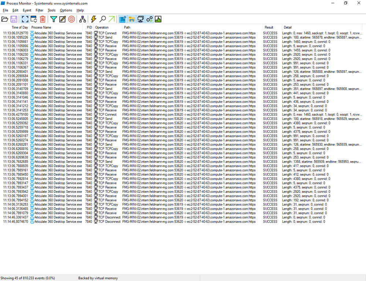Open the File menu
Viewport: 366px width, 281px height.
tap(5, 10)
